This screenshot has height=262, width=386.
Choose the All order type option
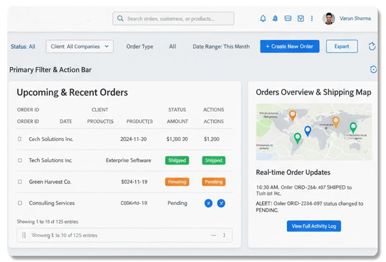click(x=172, y=47)
